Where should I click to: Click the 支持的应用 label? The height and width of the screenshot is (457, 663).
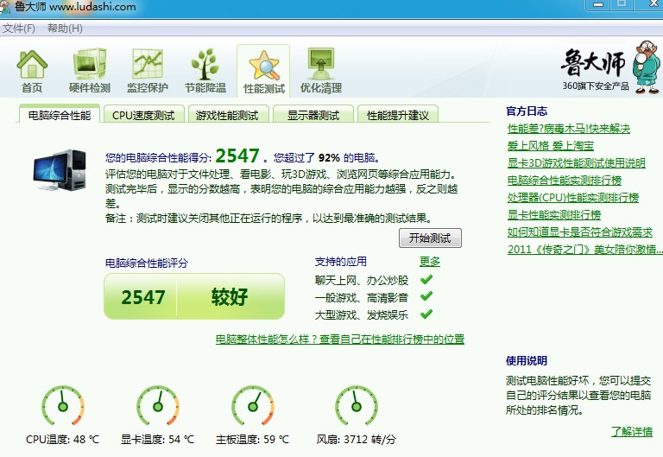340,262
